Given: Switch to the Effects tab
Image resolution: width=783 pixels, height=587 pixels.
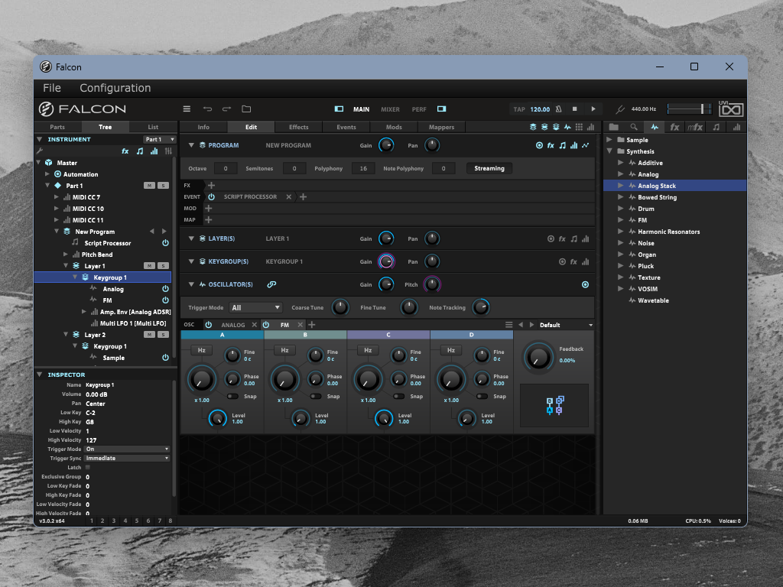Looking at the screenshot, I should coord(298,127).
